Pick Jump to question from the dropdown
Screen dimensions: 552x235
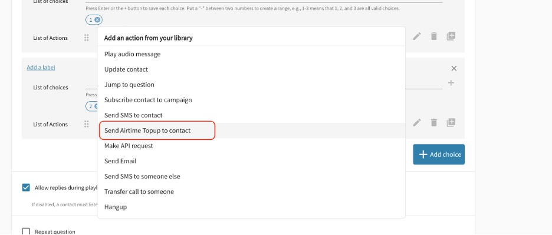[x=129, y=85]
